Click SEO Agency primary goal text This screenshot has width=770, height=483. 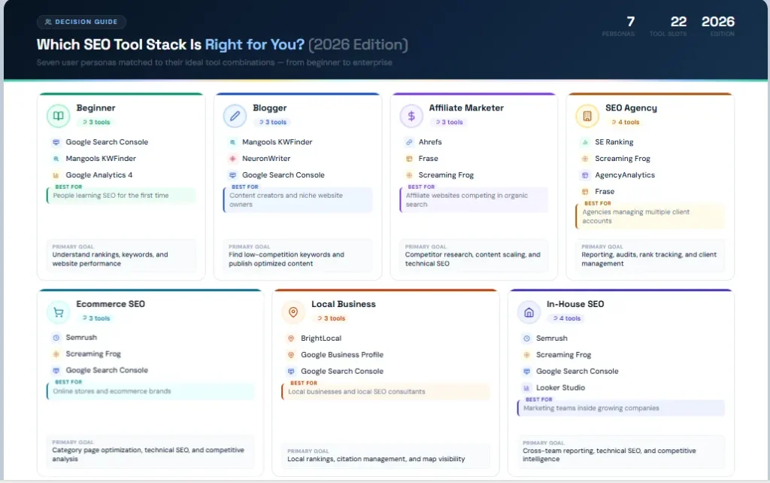[x=649, y=259]
